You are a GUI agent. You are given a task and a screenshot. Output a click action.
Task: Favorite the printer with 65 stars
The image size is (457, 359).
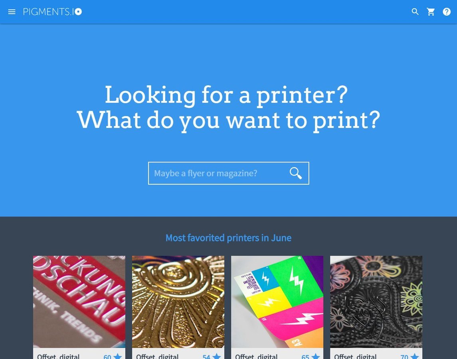tap(316, 356)
